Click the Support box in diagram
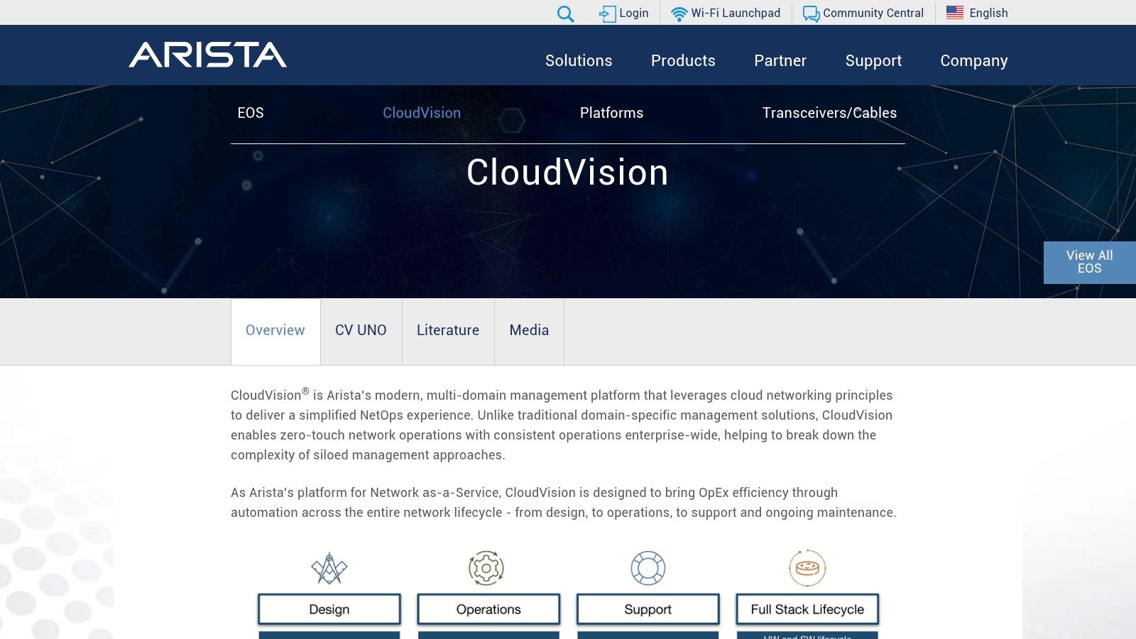The image size is (1136, 639). [x=648, y=609]
